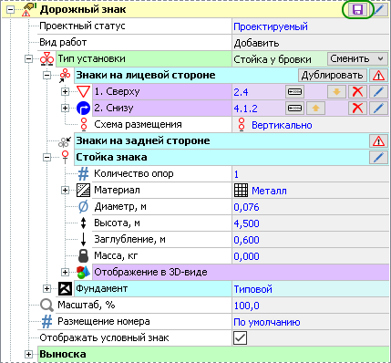The width and height of the screenshot is (391, 363).
Task: Expand the Выноска node
Action: tap(29, 354)
